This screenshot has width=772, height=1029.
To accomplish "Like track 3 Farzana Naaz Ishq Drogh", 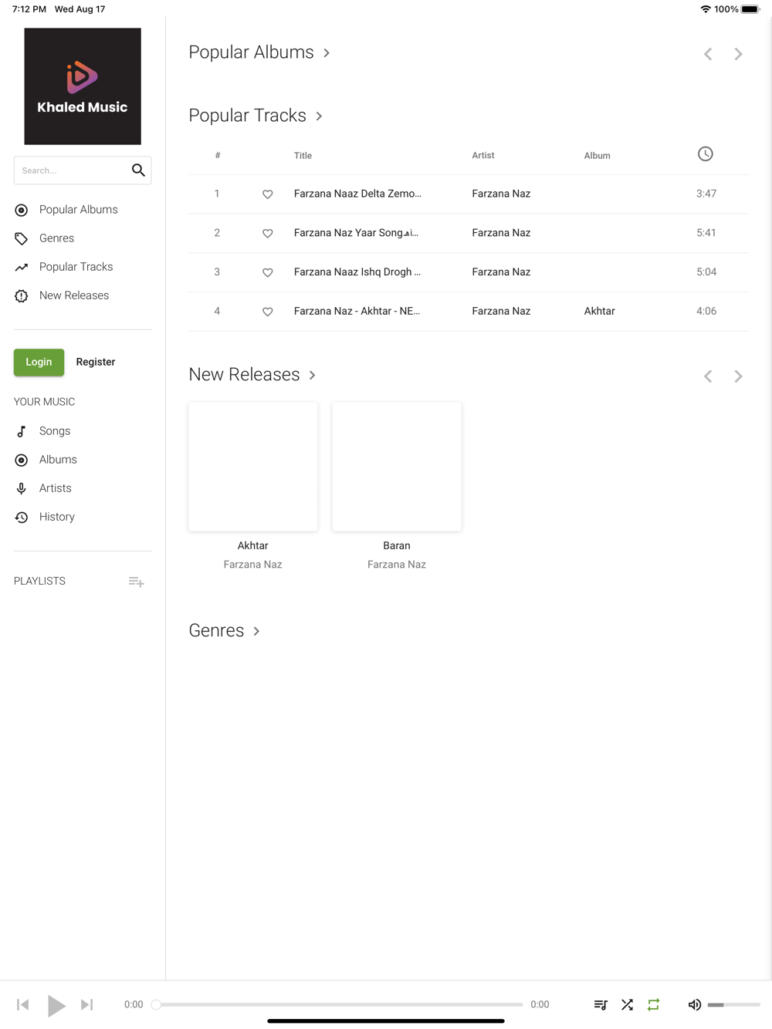I will pyautogui.click(x=267, y=273).
